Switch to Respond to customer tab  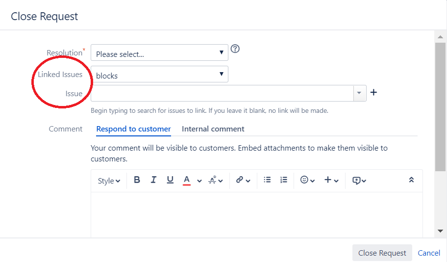pos(133,129)
